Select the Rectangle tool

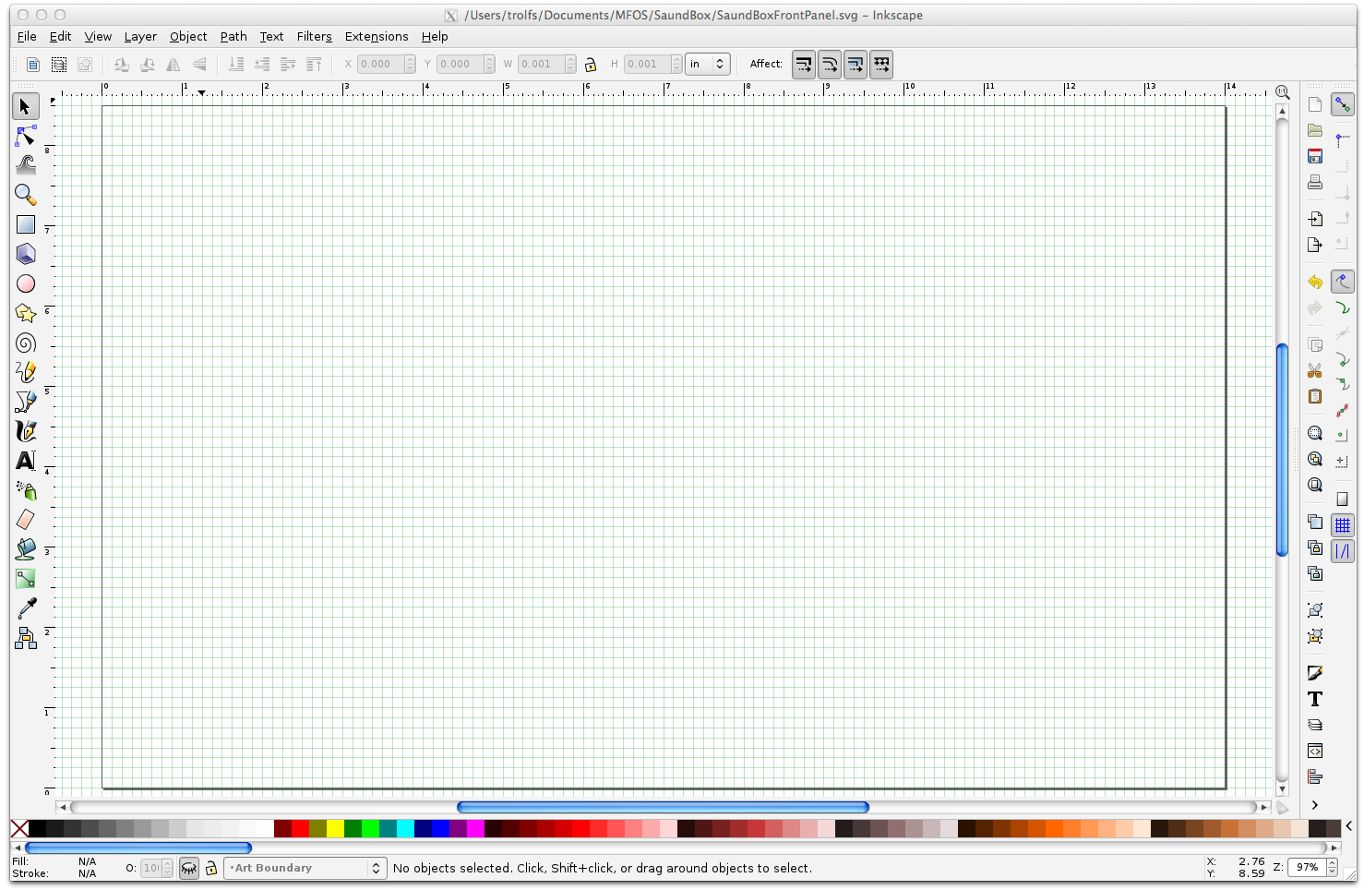(26, 224)
